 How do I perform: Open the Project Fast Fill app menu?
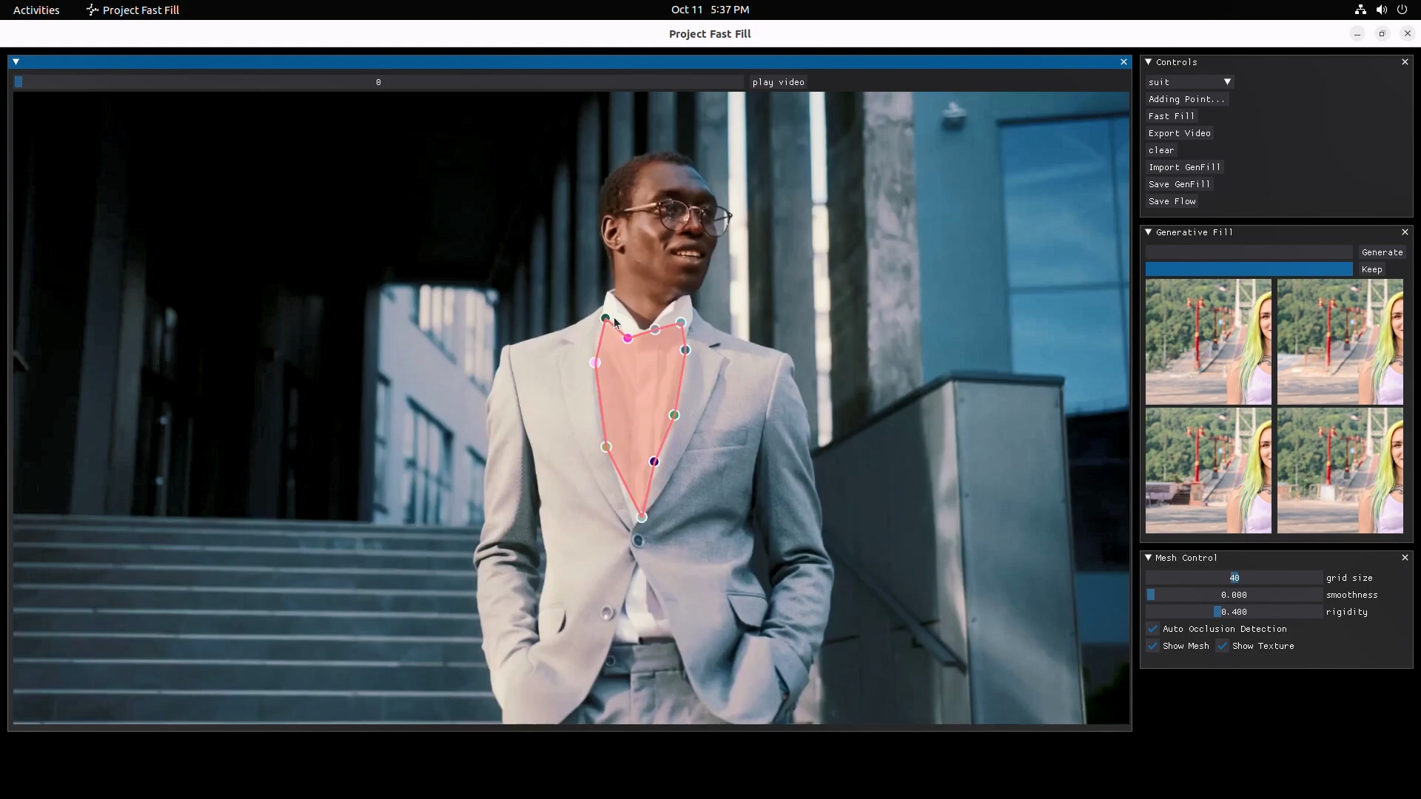[133, 10]
